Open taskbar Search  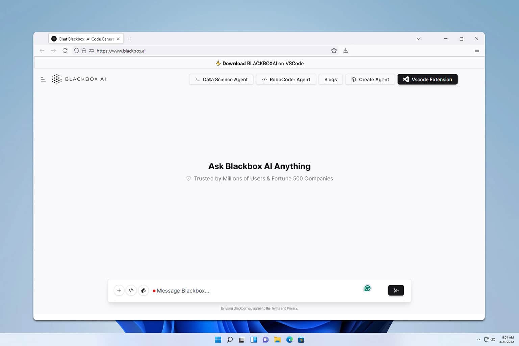pyautogui.click(x=230, y=340)
